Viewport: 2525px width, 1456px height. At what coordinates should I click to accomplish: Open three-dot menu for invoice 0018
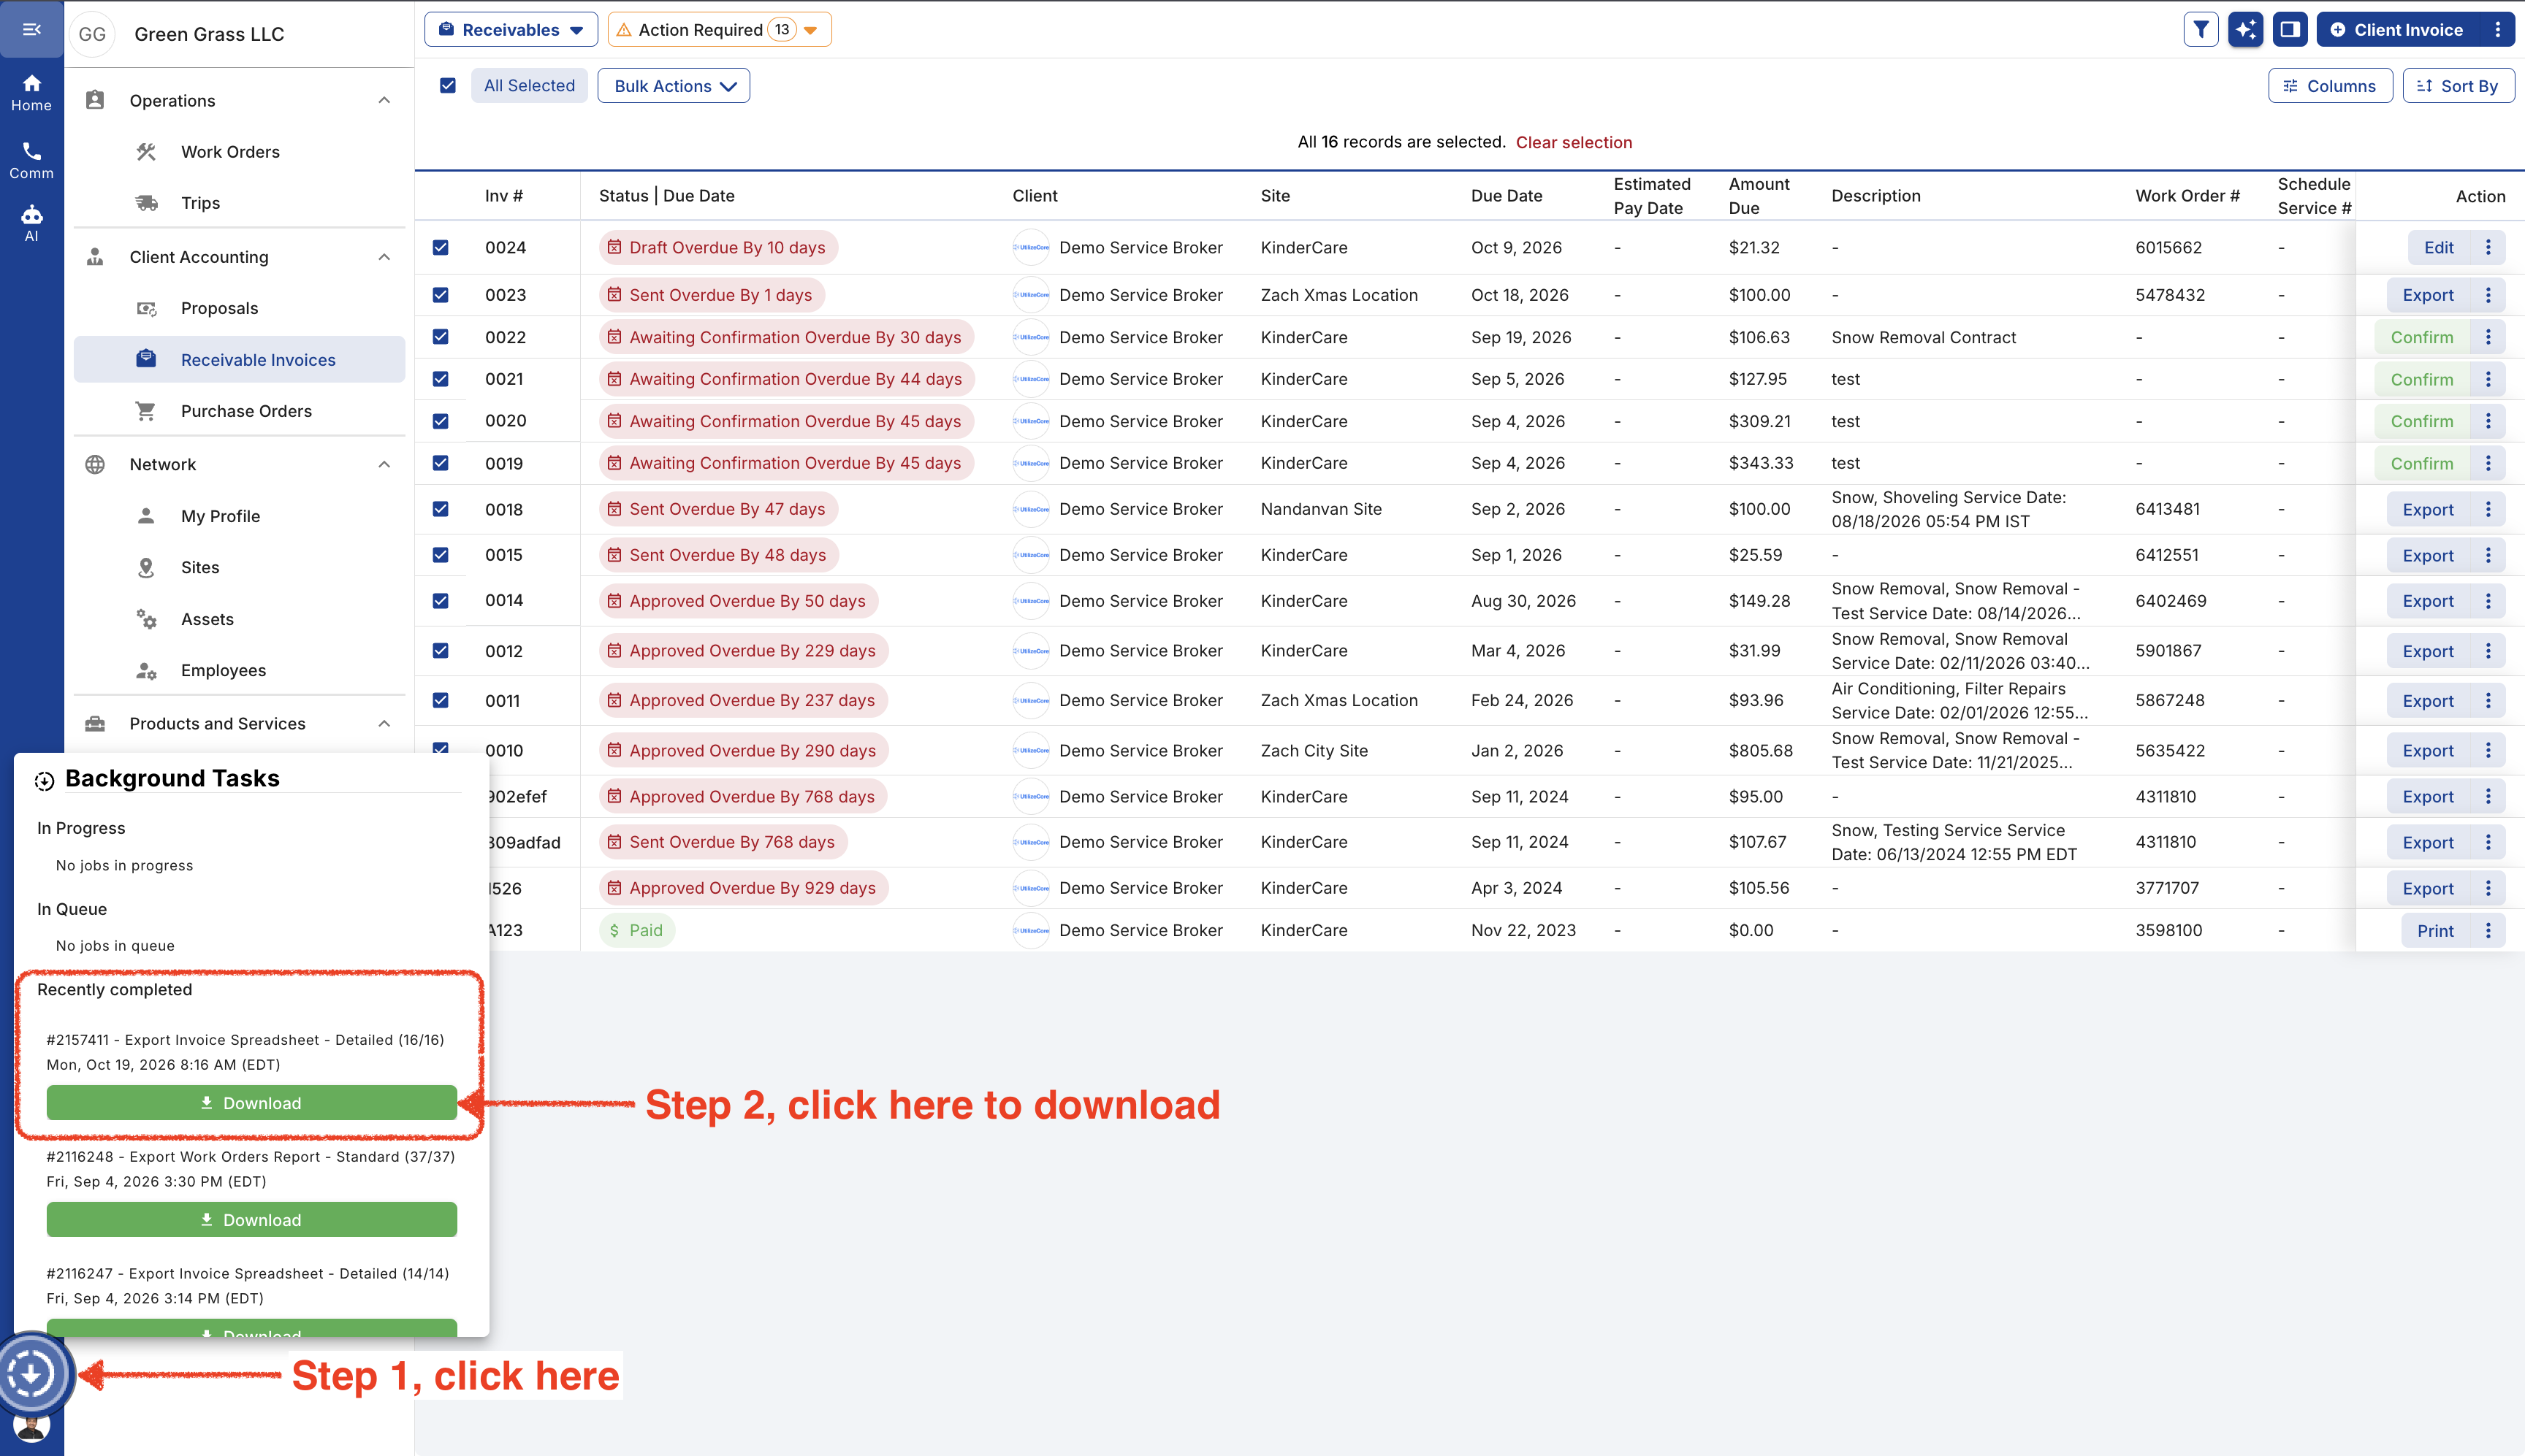(2488, 509)
